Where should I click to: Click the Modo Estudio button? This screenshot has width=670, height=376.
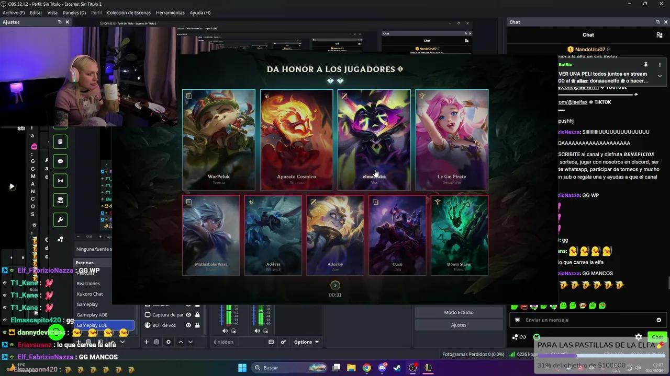(x=459, y=312)
